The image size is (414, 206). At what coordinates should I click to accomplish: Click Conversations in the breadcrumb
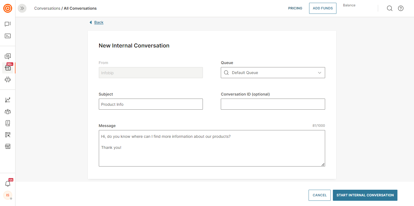(47, 8)
